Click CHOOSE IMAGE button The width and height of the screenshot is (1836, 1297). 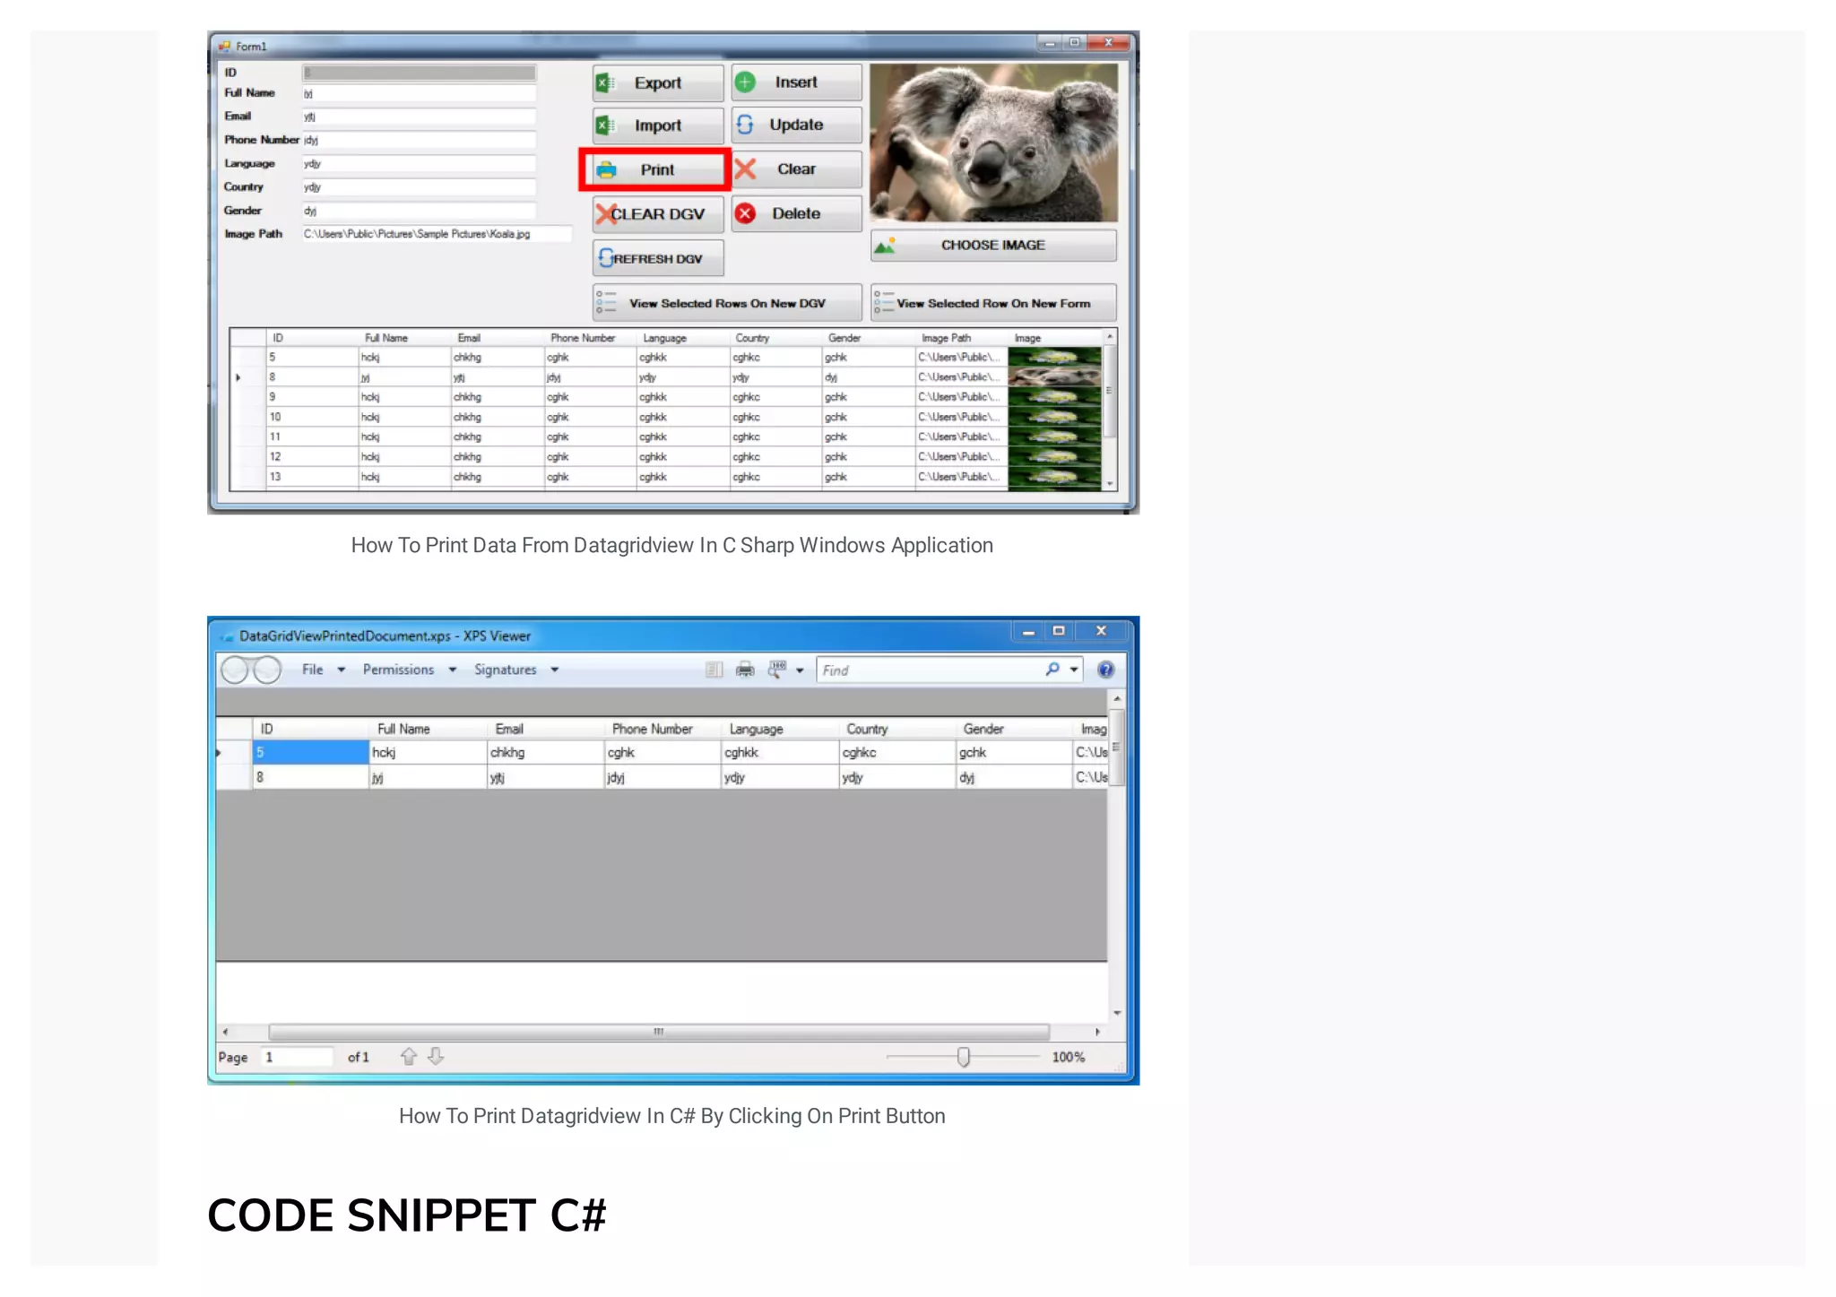pyautogui.click(x=993, y=246)
